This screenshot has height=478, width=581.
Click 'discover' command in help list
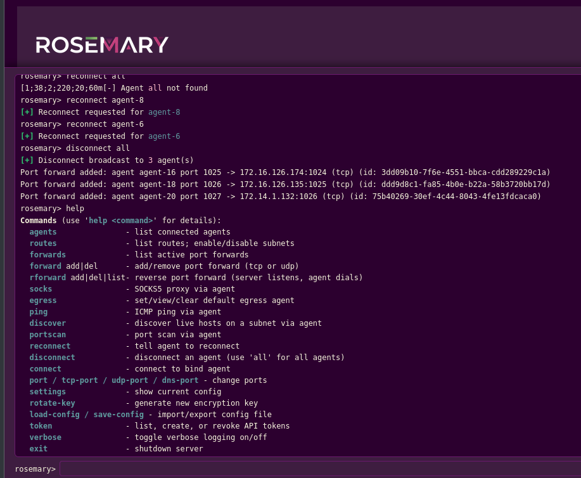[48, 323]
